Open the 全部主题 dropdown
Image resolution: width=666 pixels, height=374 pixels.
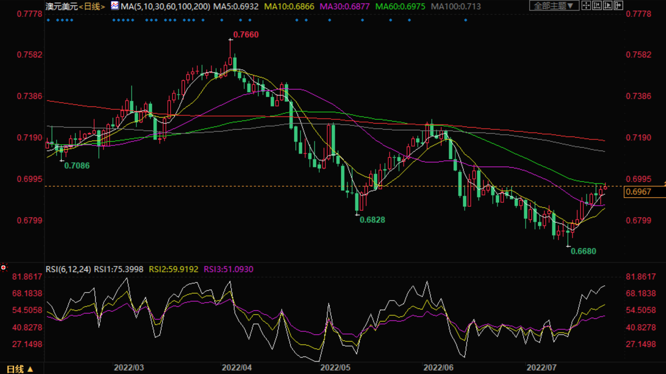[554, 6]
